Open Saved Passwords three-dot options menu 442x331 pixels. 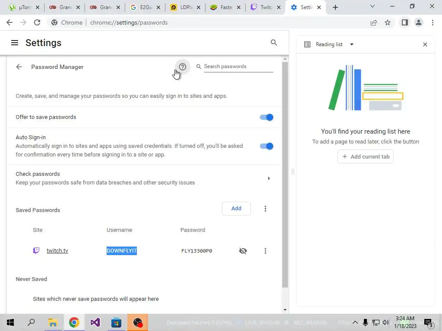point(265,209)
